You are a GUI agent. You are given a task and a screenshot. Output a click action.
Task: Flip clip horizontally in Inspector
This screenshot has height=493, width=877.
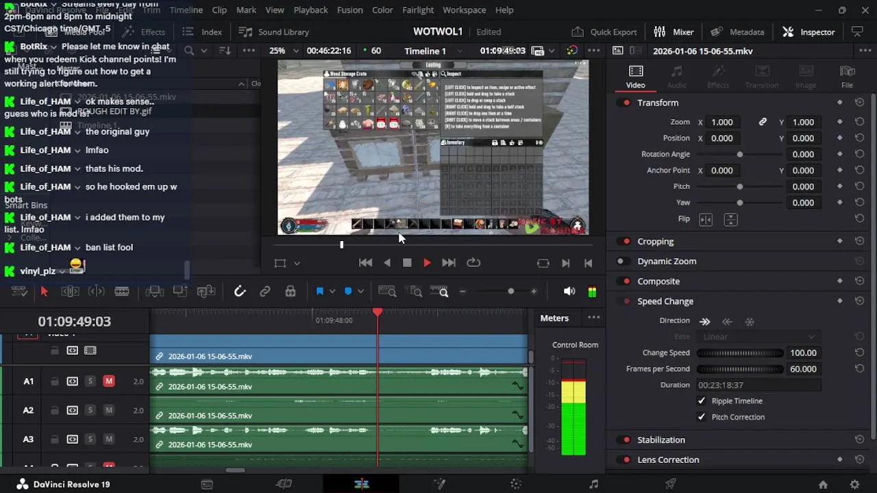pyautogui.click(x=706, y=219)
